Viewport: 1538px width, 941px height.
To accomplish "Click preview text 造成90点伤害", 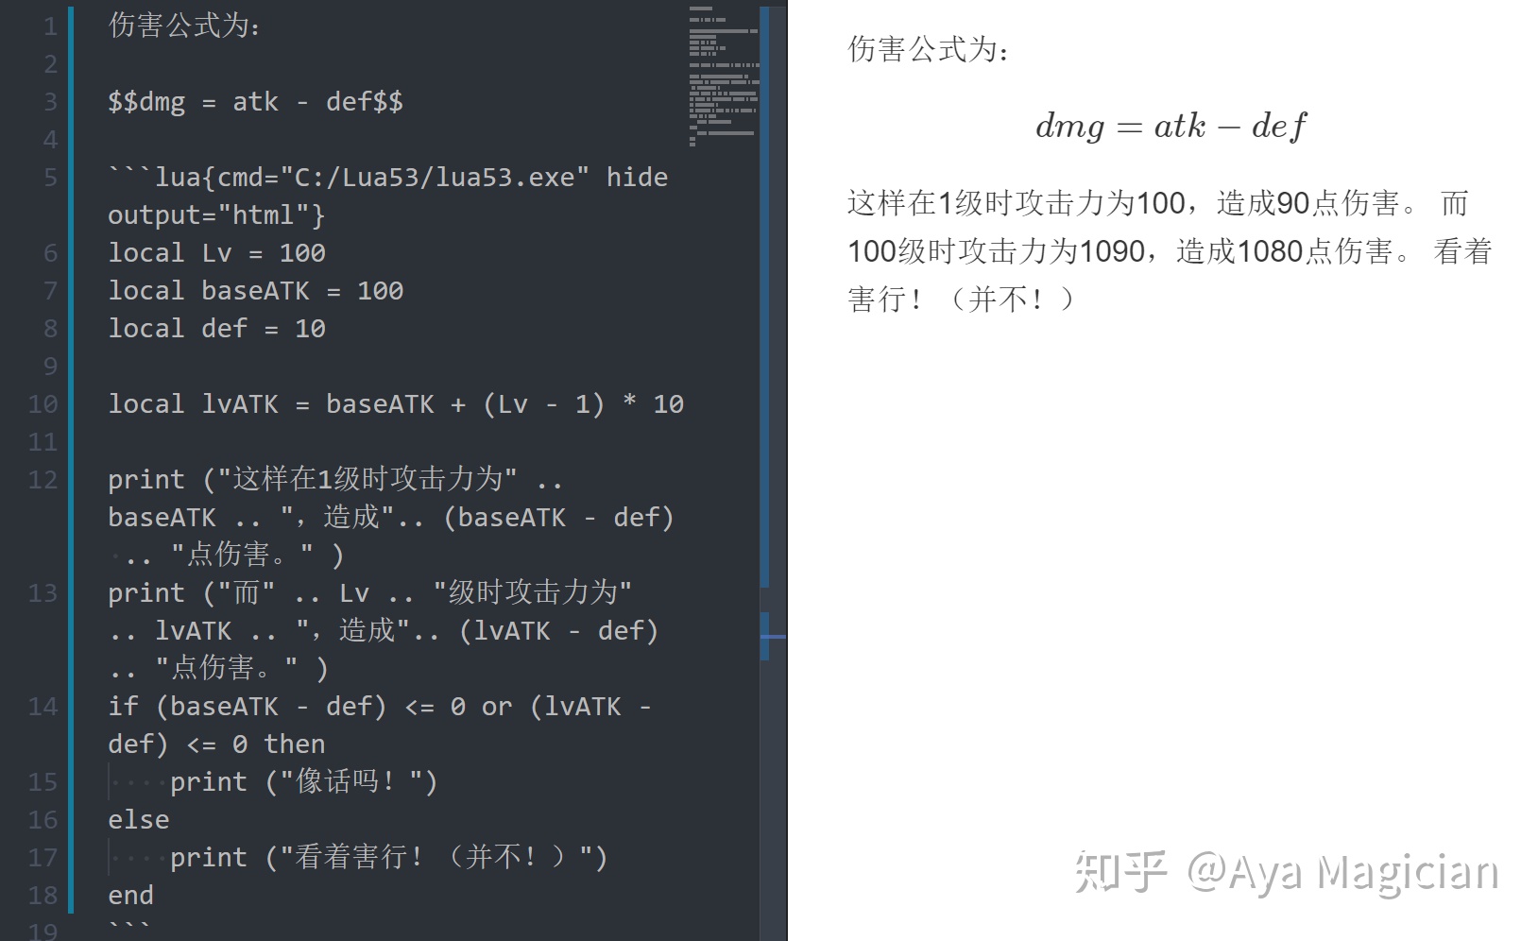I will 1308,203.
